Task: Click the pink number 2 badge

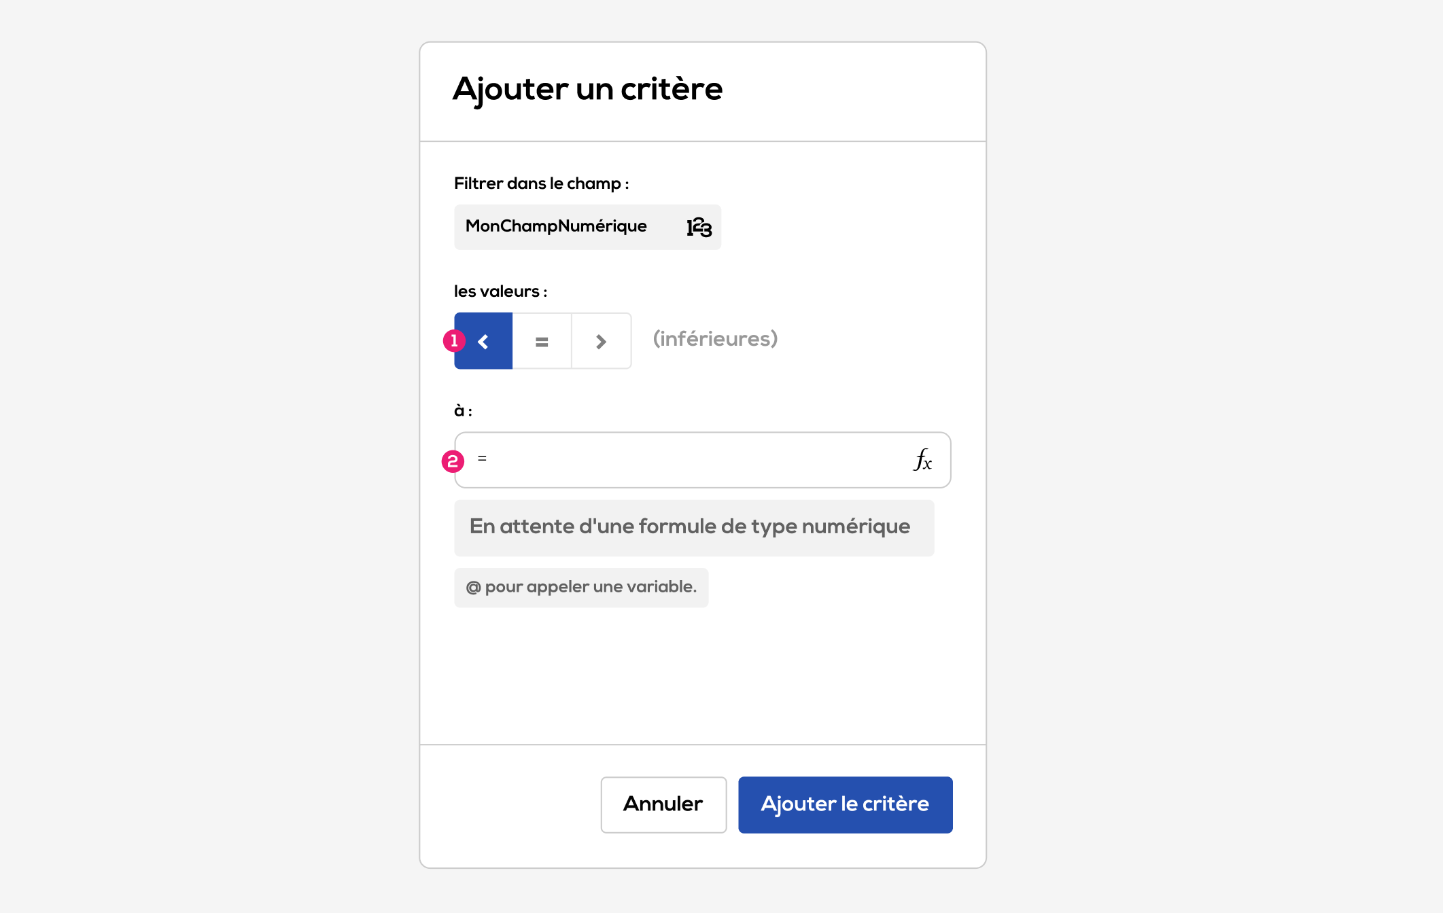Action: (x=453, y=461)
